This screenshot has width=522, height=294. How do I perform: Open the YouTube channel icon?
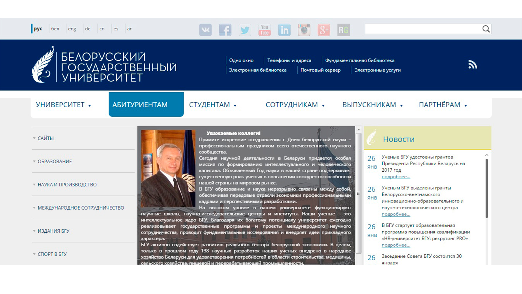[264, 30]
